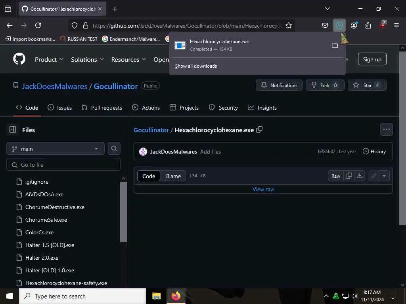Switch to the Issues tab
The height and width of the screenshot is (304, 406).
pos(60,108)
